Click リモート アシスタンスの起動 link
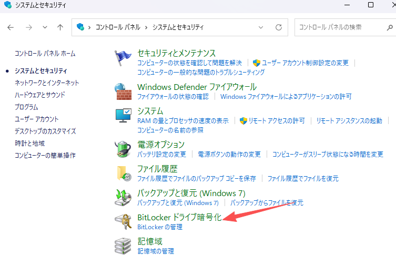Image resolution: width=396 pixels, height=255 pixels. 349,121
